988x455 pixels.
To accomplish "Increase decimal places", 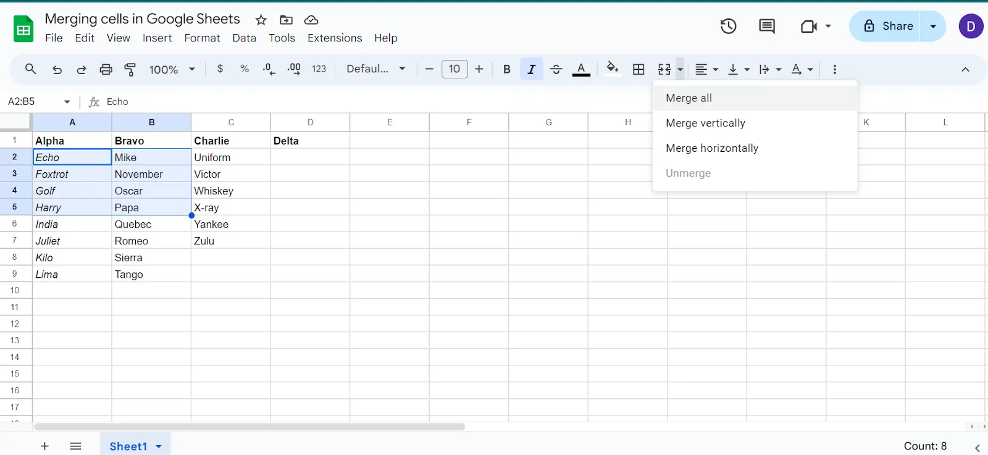I will click(294, 69).
